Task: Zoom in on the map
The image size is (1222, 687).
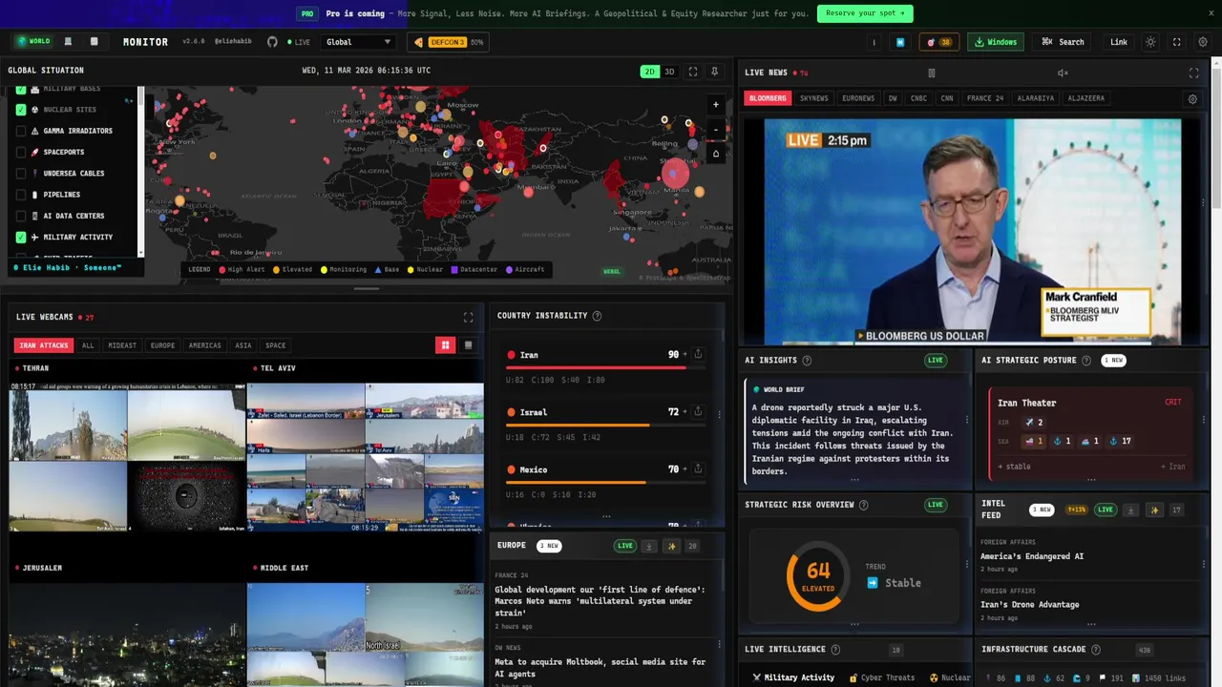Action: (x=716, y=105)
